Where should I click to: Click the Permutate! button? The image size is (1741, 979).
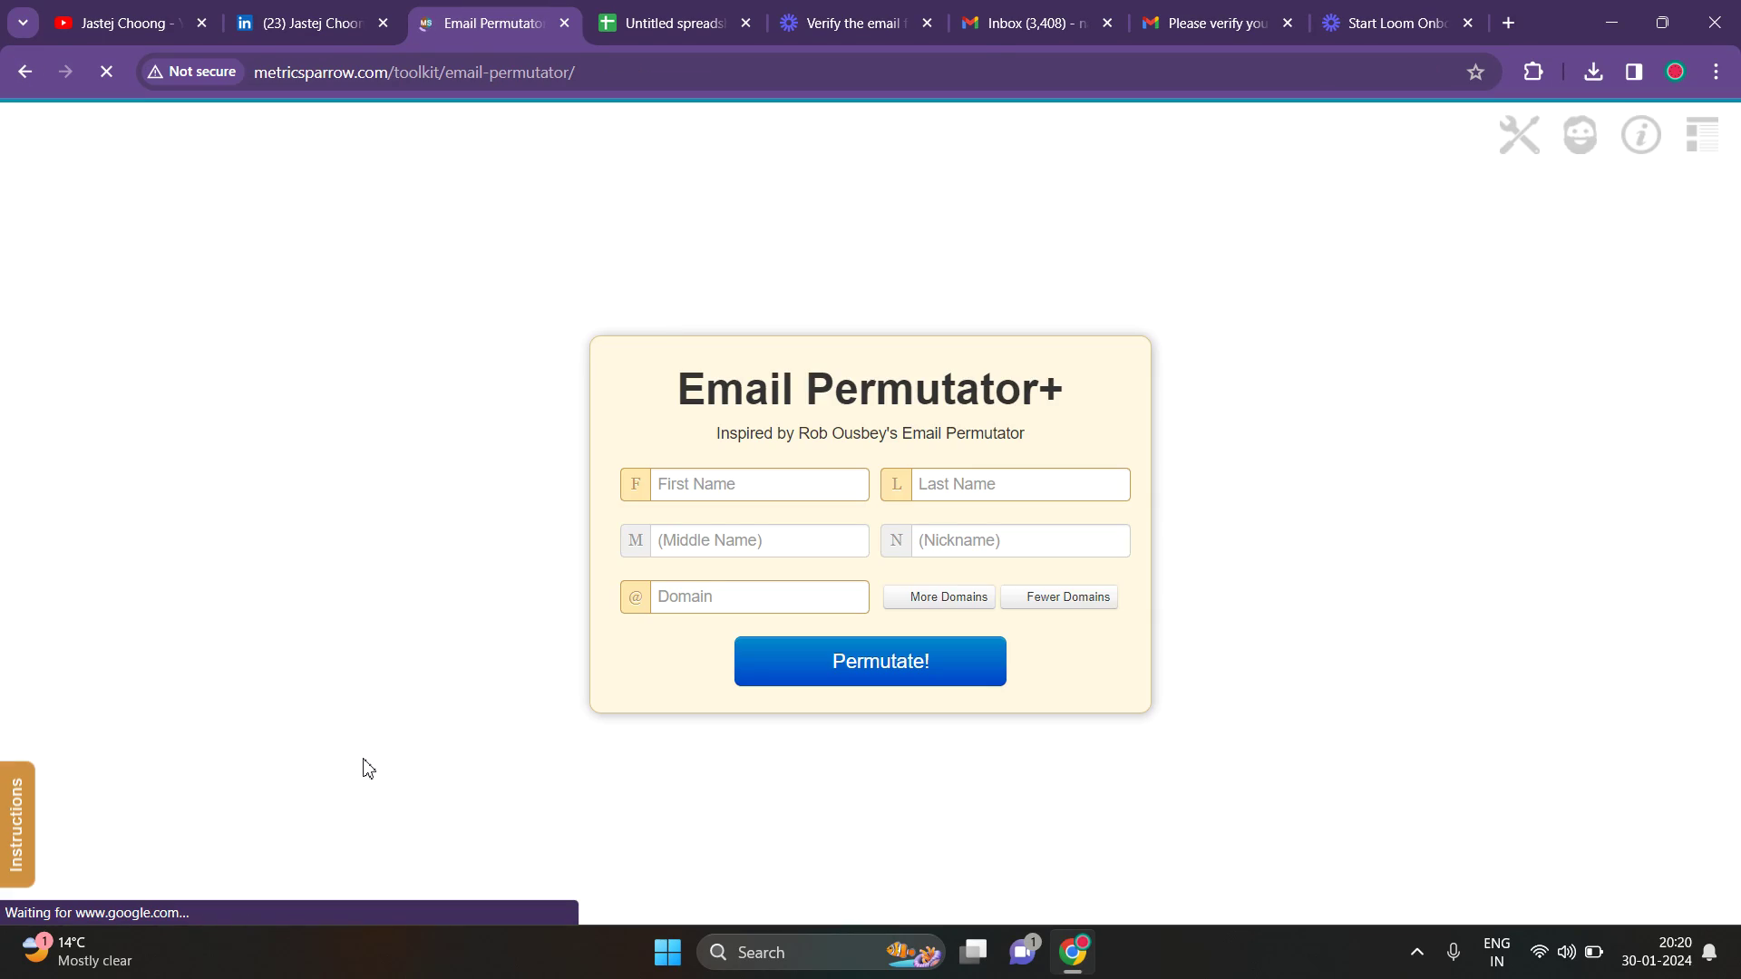click(x=870, y=662)
